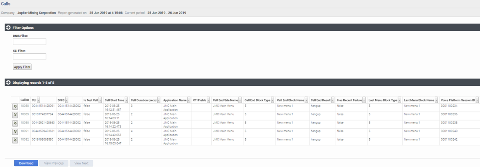This screenshot has width=480, height=167.
Task: Hide the DNIS column using minus button
Action: (67, 100)
